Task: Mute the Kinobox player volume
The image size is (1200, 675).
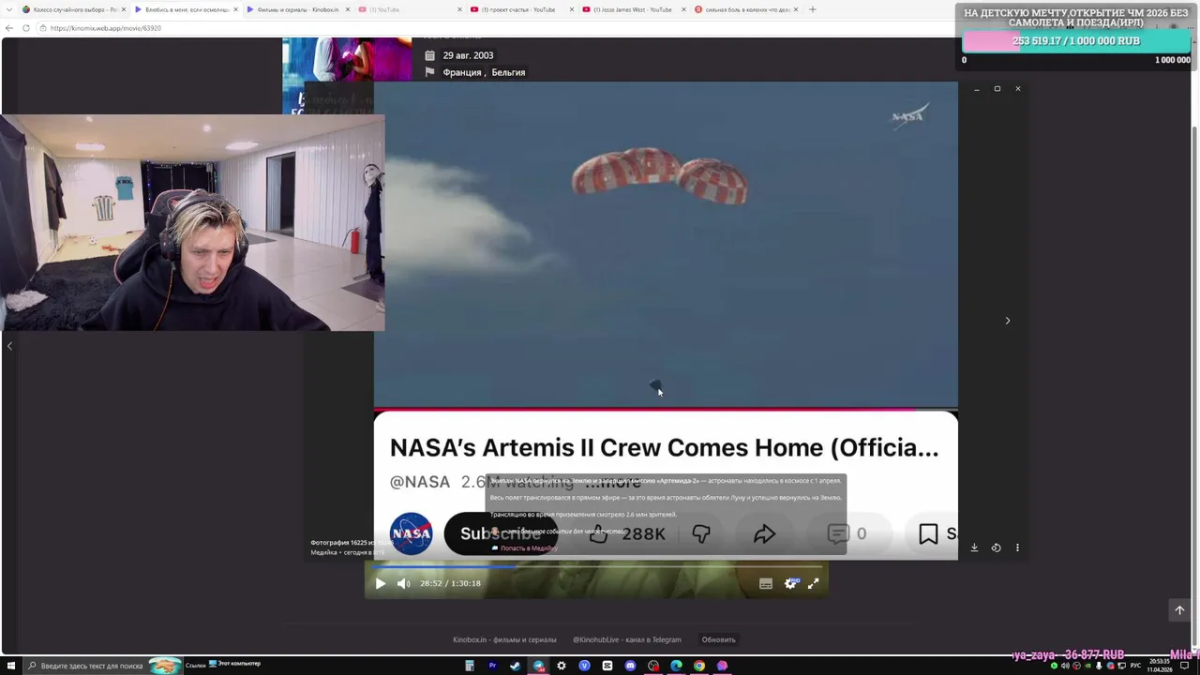Action: (403, 583)
